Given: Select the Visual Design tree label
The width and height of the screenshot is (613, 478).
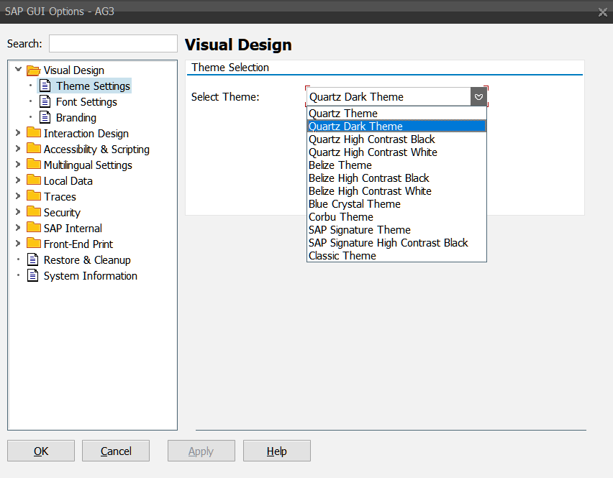Looking at the screenshot, I should tap(74, 70).
